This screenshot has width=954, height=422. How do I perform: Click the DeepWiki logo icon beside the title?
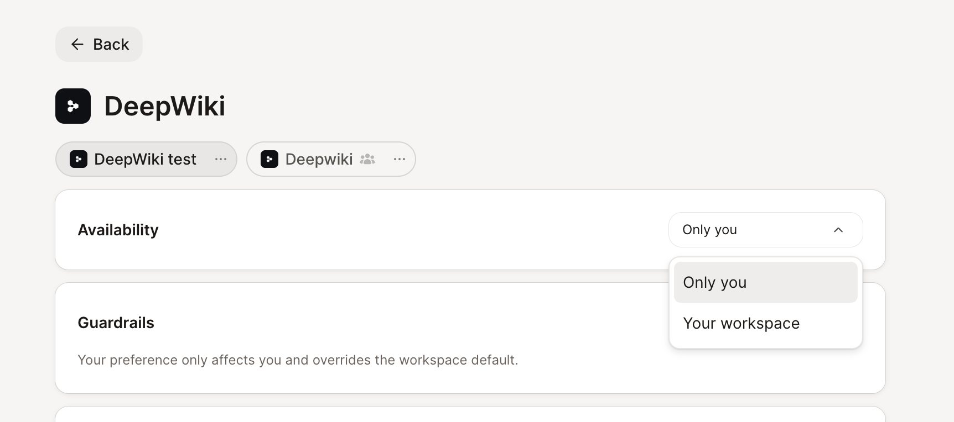(73, 106)
